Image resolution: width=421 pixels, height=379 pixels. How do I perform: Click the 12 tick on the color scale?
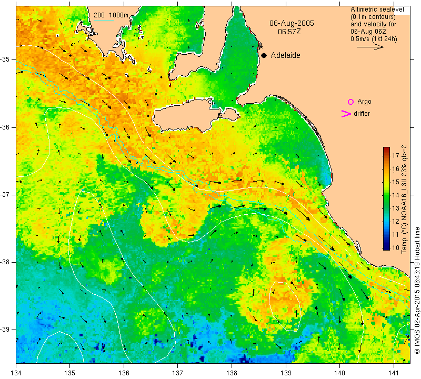(x=396, y=221)
